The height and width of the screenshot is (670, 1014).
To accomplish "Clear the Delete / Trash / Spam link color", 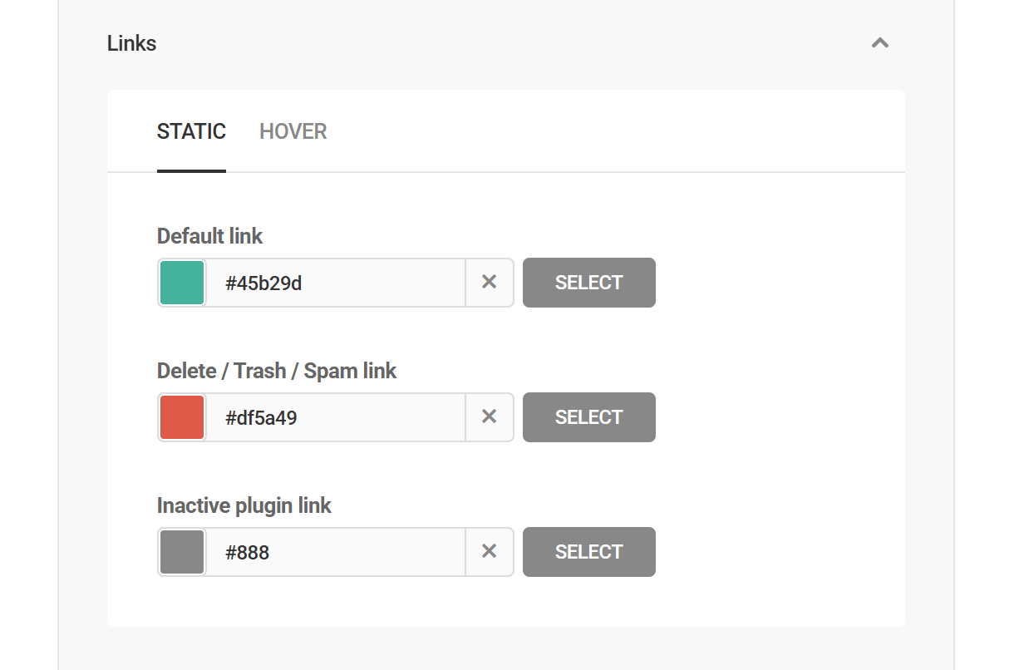I will pos(490,417).
